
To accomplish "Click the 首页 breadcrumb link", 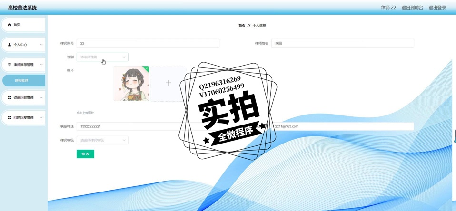I will (242, 26).
